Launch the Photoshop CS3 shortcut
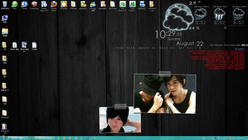The height and width of the screenshot is (140, 248). pyautogui.click(x=5, y=128)
